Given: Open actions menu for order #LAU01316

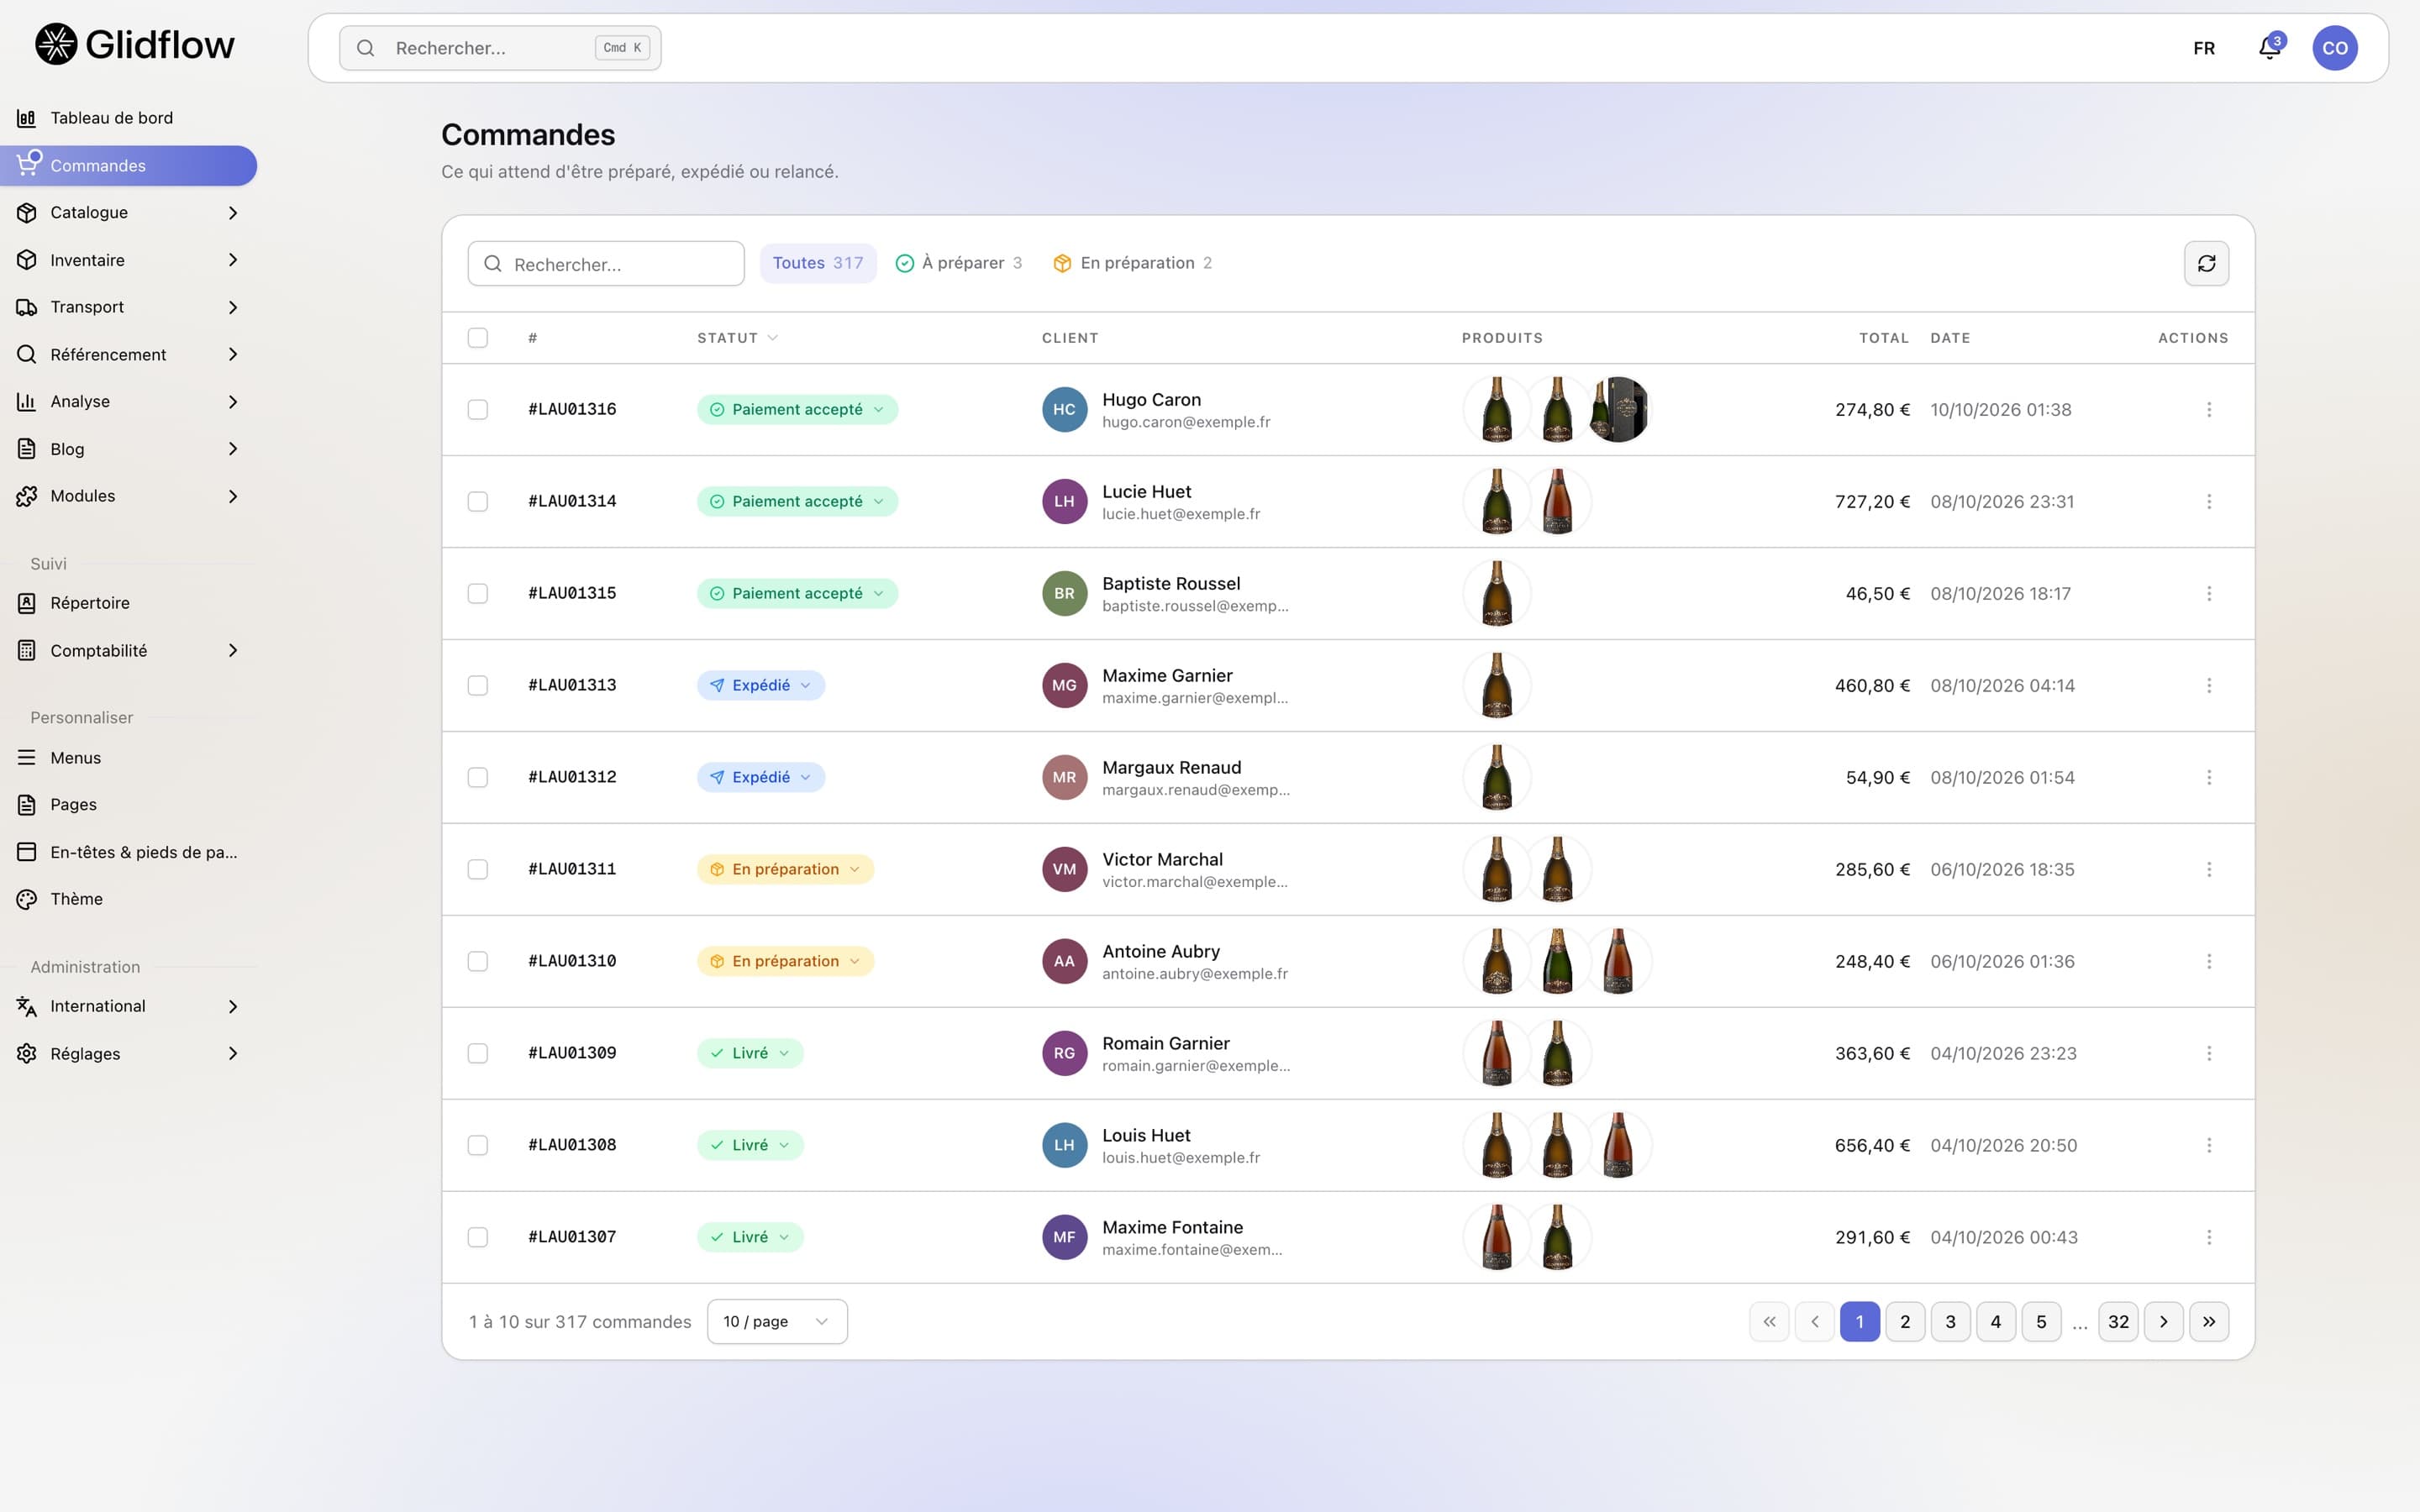Looking at the screenshot, I should tap(2208, 409).
